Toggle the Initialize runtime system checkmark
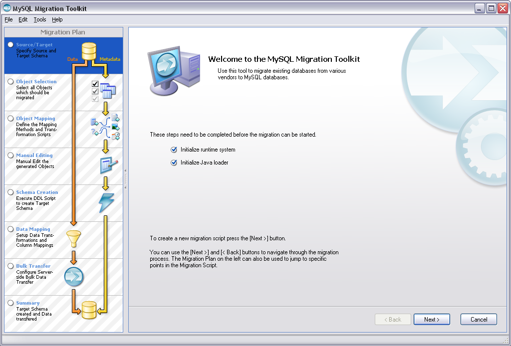The image size is (511, 346). pos(174,150)
